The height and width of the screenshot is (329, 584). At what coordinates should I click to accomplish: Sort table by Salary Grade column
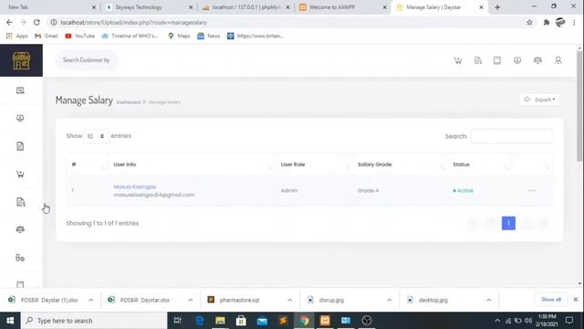pyautogui.click(x=400, y=164)
